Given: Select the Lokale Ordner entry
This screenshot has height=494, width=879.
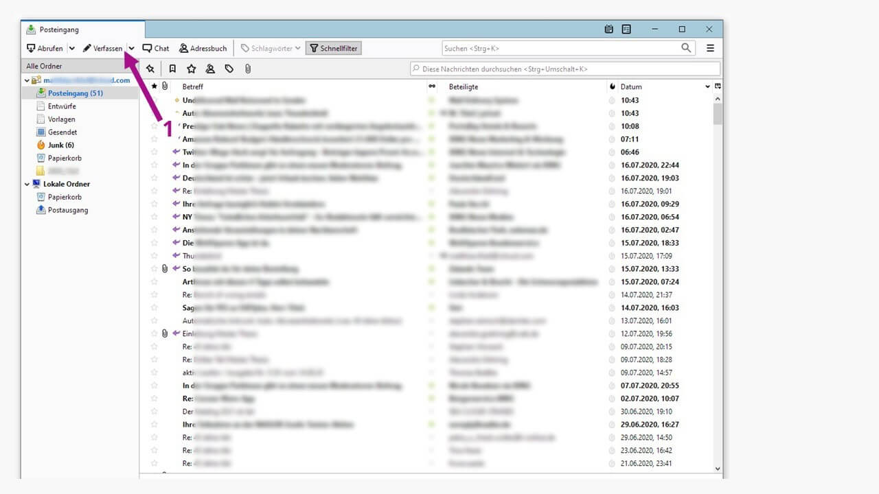Looking at the screenshot, I should click(x=66, y=184).
